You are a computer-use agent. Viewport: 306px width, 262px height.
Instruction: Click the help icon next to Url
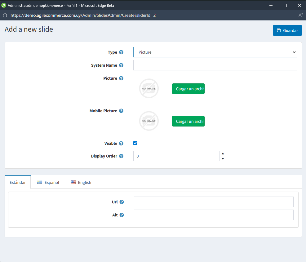click(122, 202)
